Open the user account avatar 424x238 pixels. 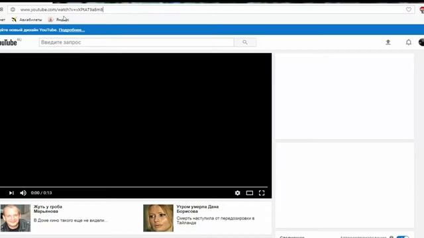(x=421, y=42)
